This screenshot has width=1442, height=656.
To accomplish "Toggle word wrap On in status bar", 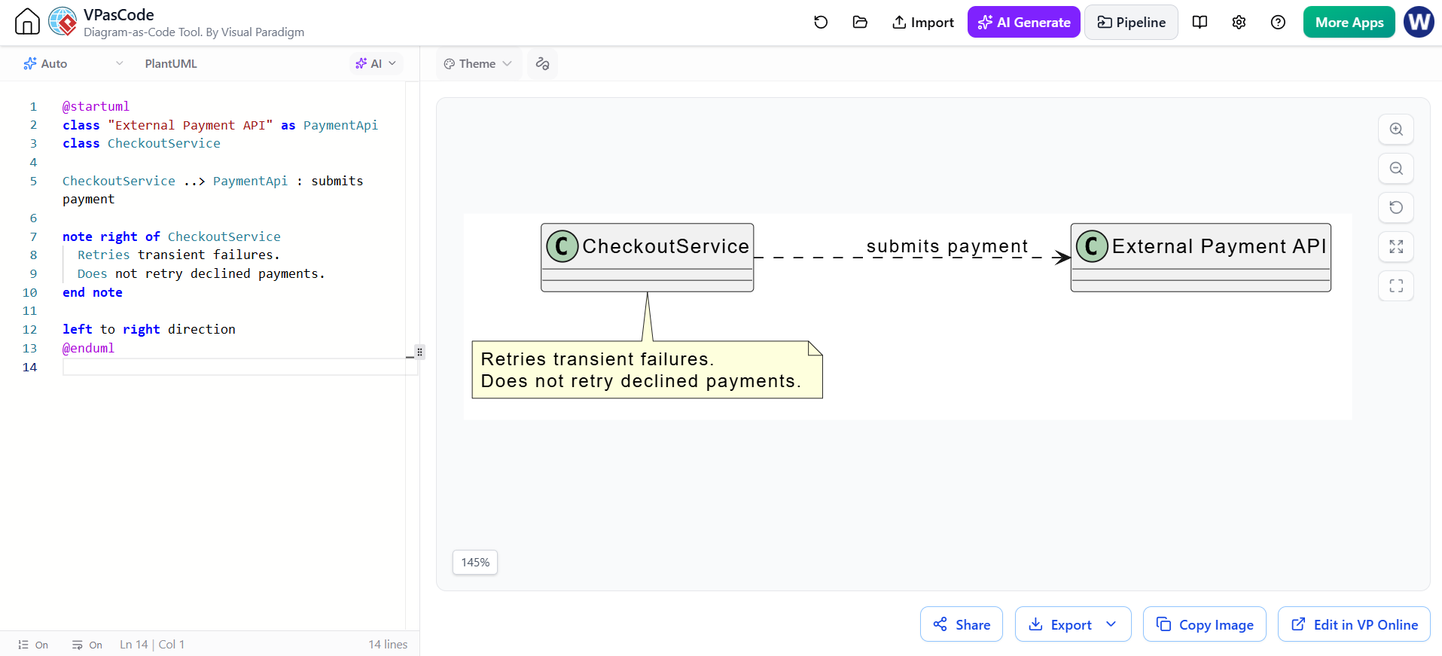I will (87, 645).
